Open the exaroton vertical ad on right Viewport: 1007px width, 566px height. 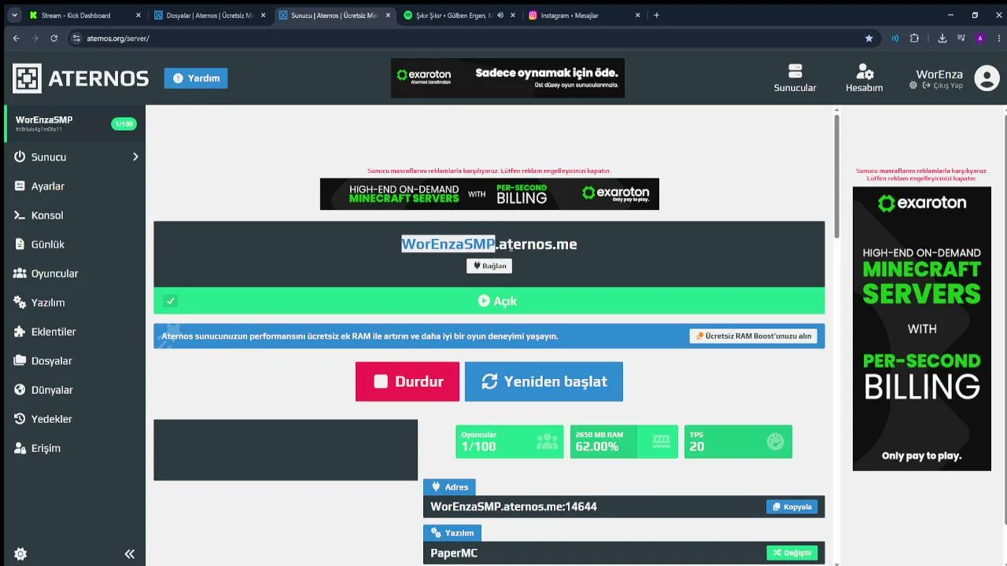[922, 329]
